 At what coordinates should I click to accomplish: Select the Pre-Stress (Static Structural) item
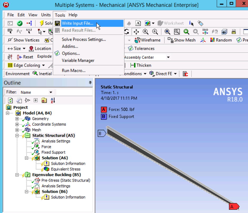click(66, 180)
